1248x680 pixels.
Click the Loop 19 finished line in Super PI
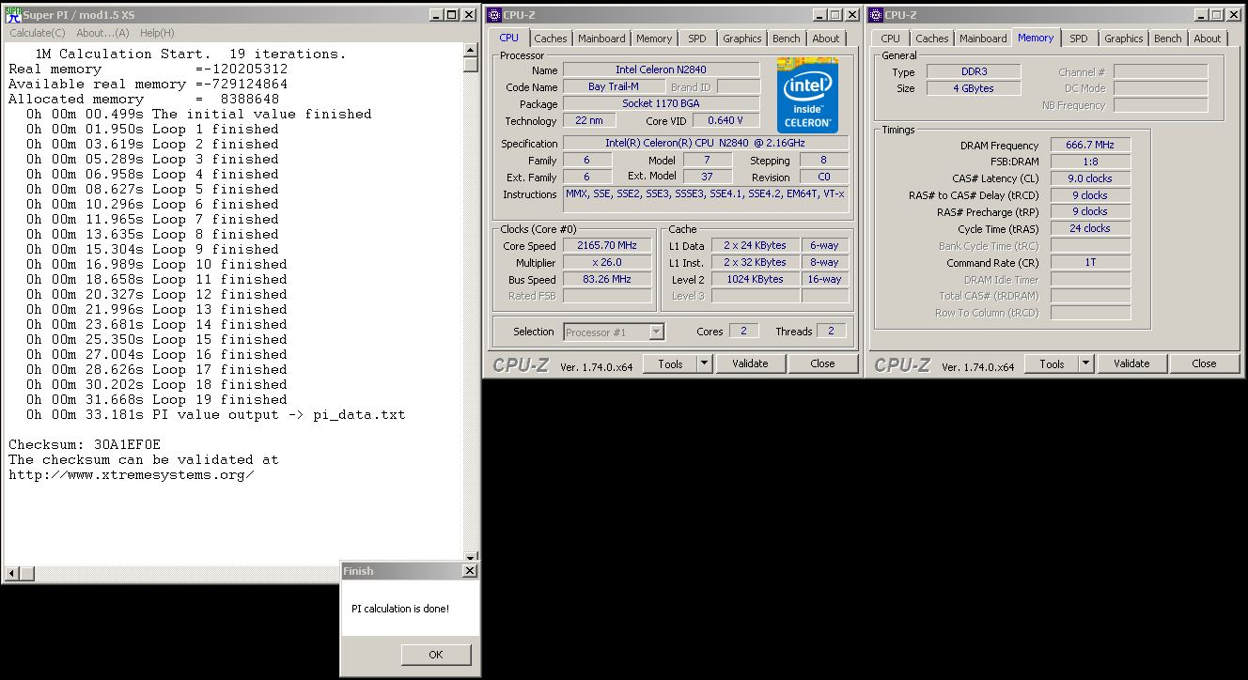click(157, 399)
